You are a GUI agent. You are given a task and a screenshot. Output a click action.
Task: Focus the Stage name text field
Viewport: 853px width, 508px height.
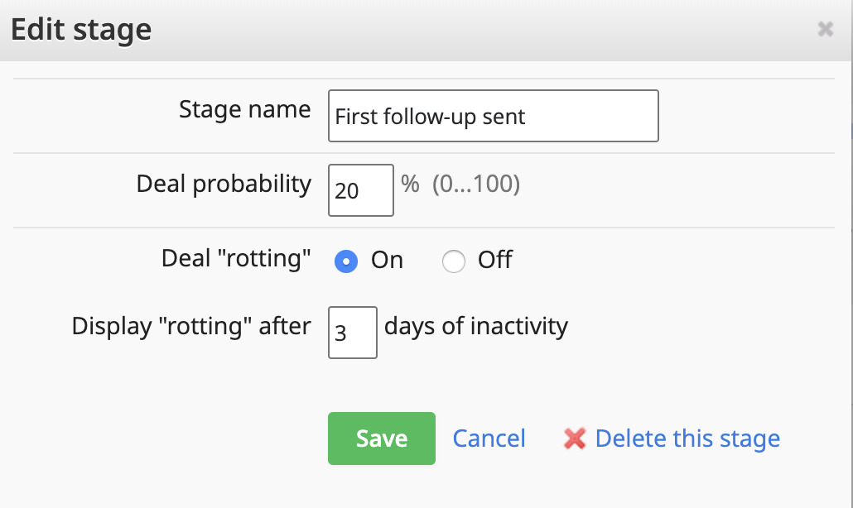[494, 116]
